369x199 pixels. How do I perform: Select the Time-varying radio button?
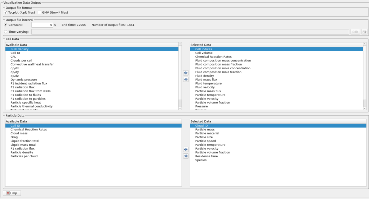[x=6, y=32]
